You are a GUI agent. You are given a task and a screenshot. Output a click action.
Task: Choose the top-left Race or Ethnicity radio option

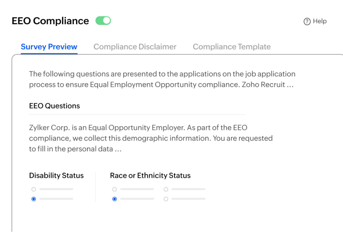(x=115, y=189)
